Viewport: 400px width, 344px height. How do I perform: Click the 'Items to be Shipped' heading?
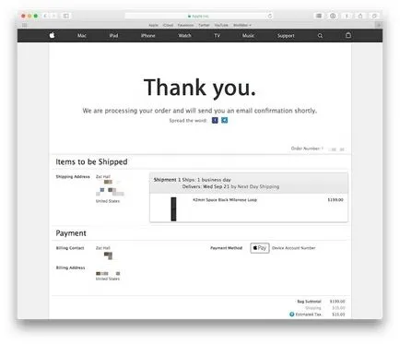tap(91, 162)
